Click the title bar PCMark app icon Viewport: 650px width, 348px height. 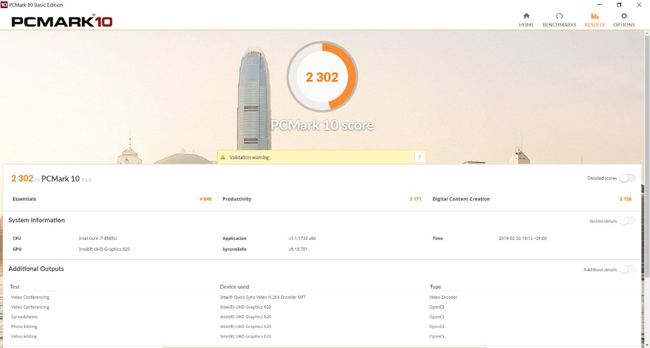[4, 5]
